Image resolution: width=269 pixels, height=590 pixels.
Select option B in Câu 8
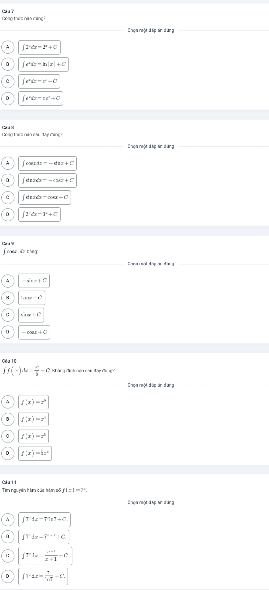click(7, 180)
